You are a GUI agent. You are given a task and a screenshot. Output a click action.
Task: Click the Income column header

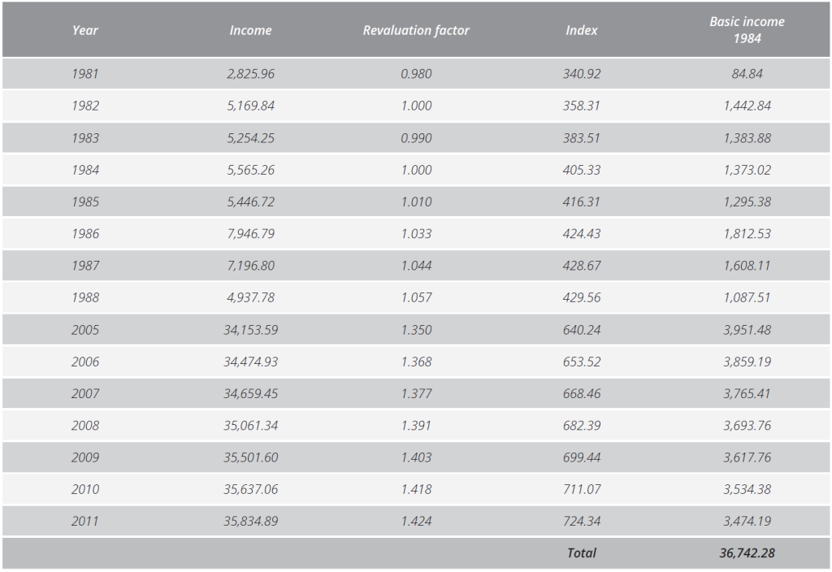[250, 30]
